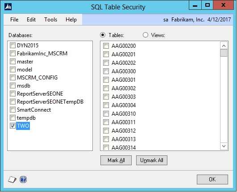Check the AAG00301 table checkbox
Viewport: 237px width, 192px height.
106,79
